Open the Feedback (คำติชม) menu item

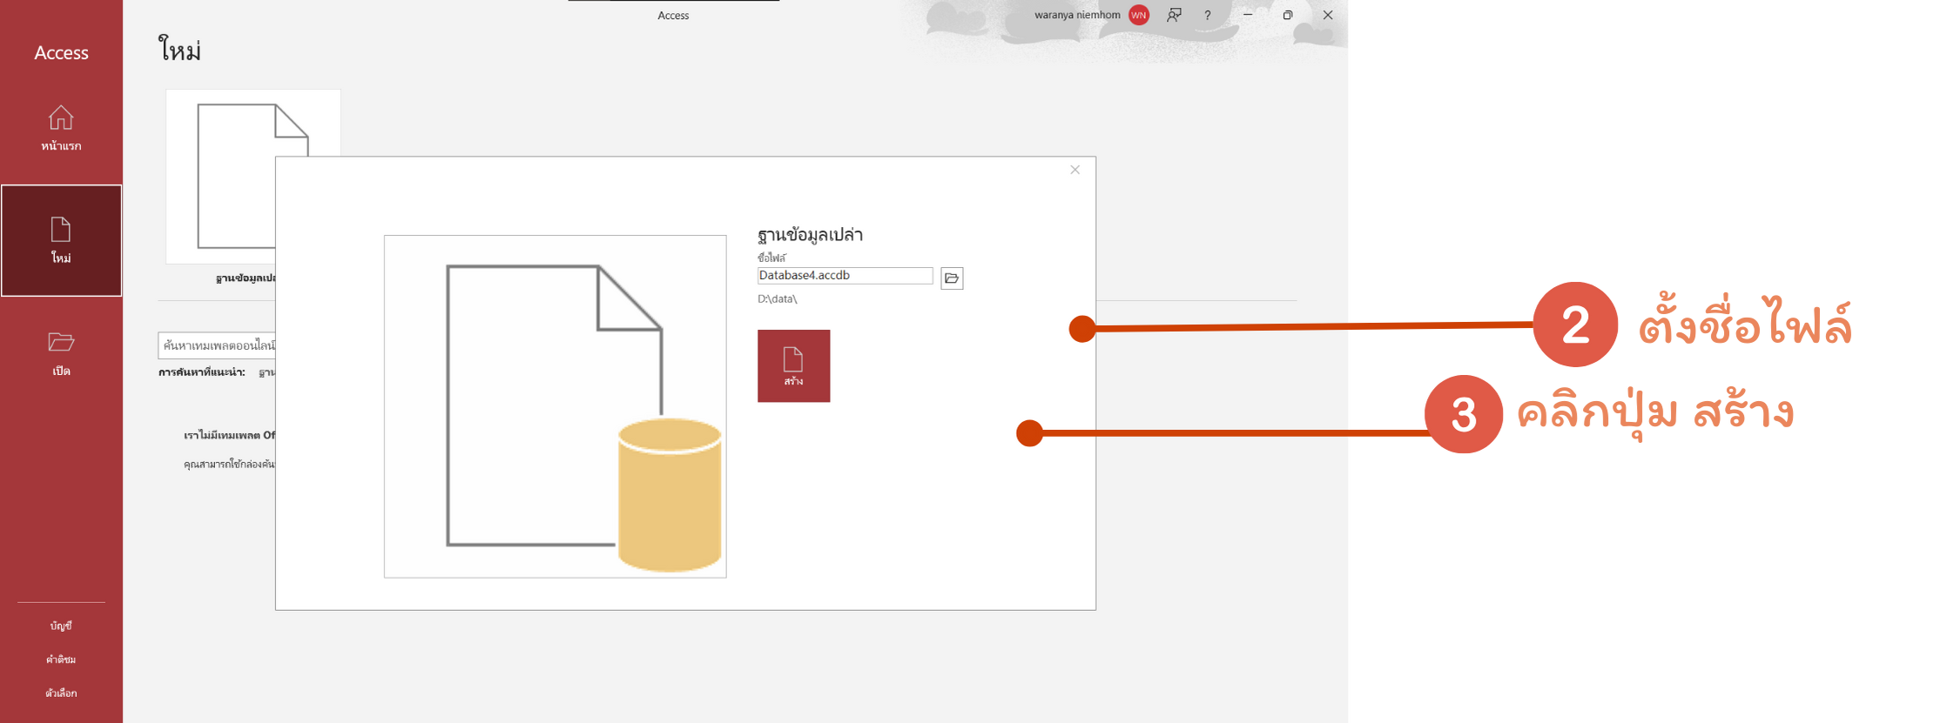[61, 659]
